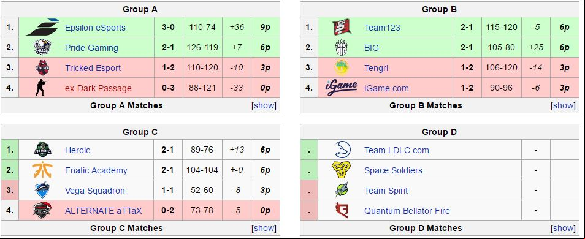The height and width of the screenshot is (239, 585).
Task: Open the ALTERNATE aTTaX team link
Action: (x=104, y=211)
